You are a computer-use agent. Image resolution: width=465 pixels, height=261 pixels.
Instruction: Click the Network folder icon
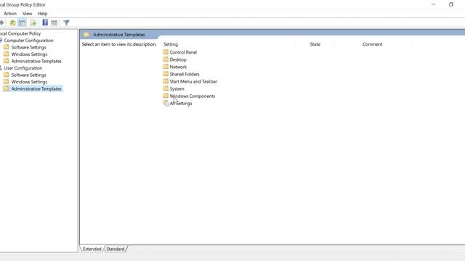pos(166,67)
